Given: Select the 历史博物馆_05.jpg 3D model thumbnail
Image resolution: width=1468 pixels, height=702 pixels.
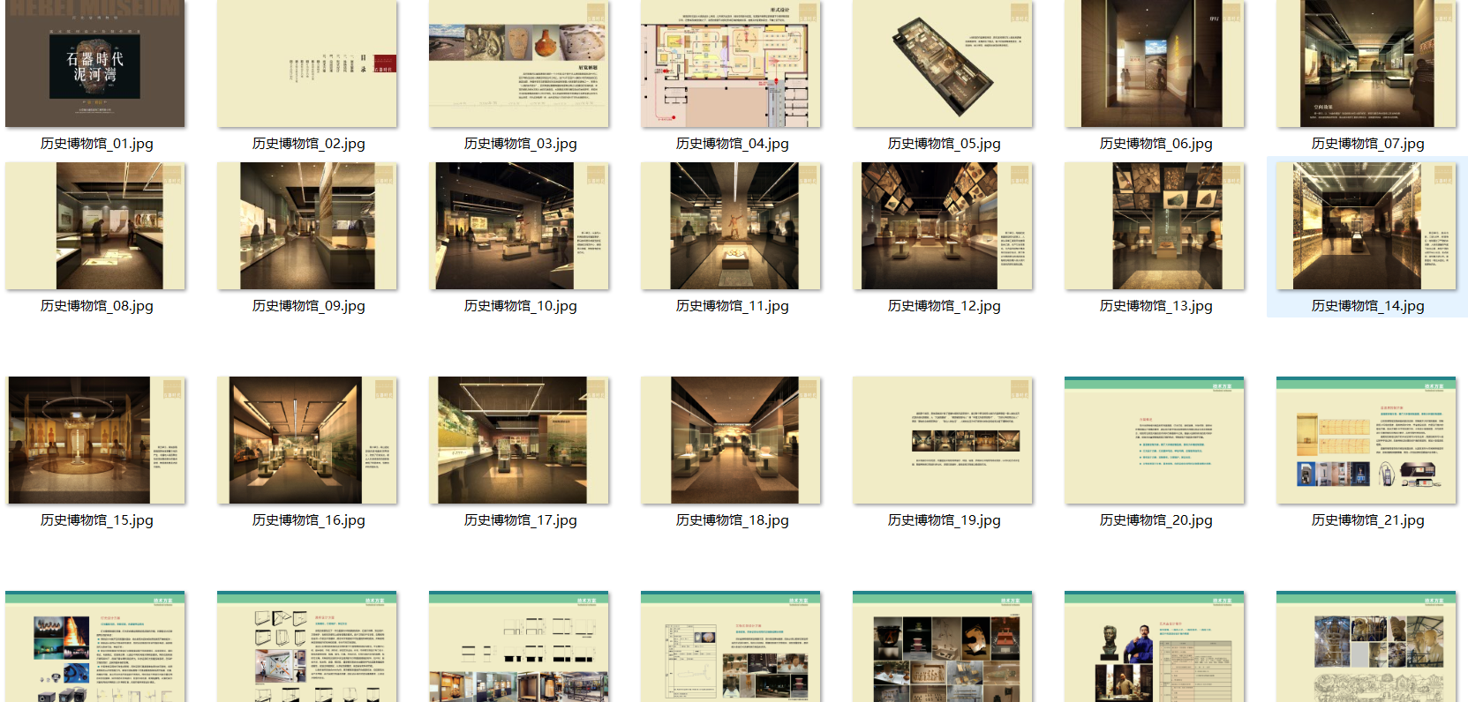Looking at the screenshot, I should (x=943, y=63).
